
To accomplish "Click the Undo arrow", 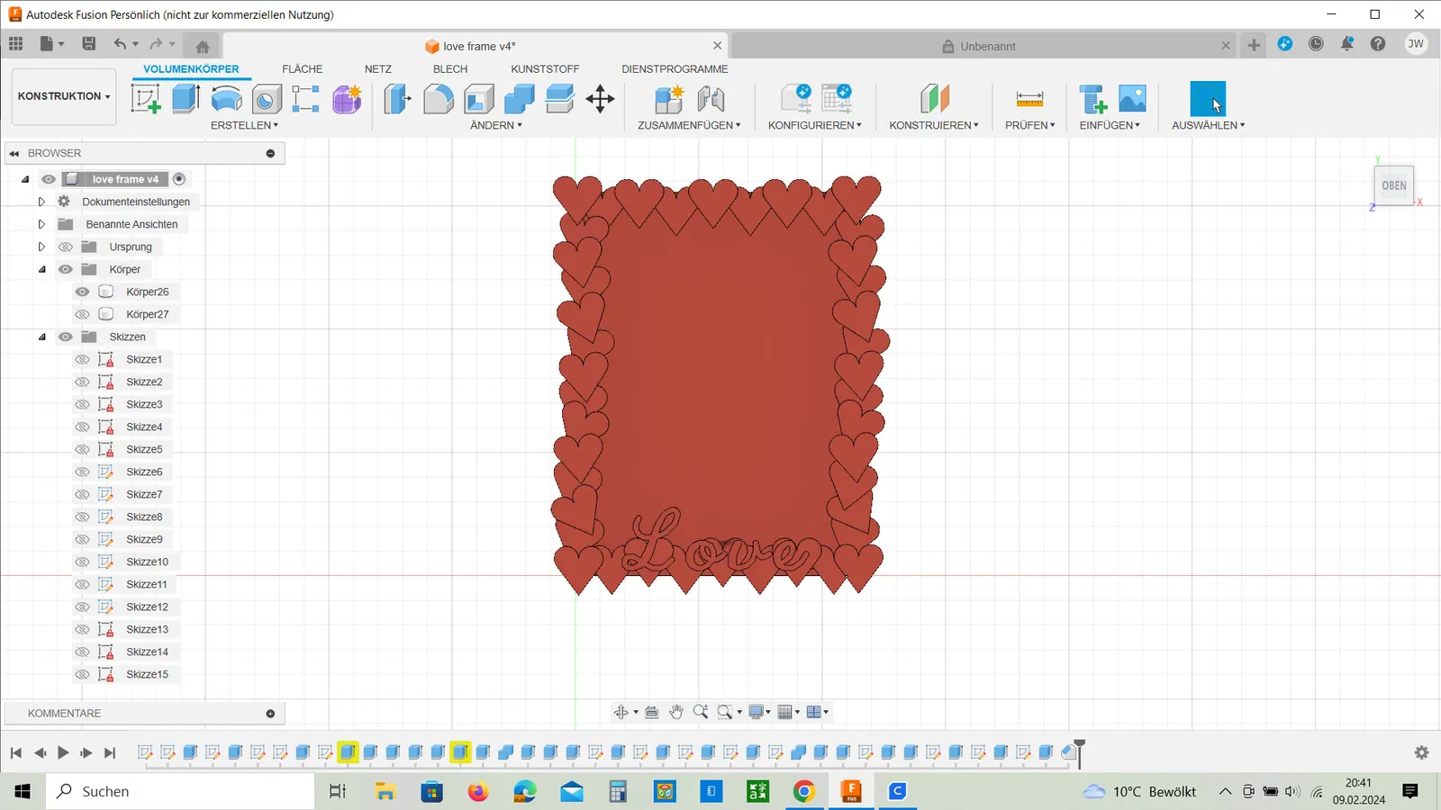I will coord(120,44).
